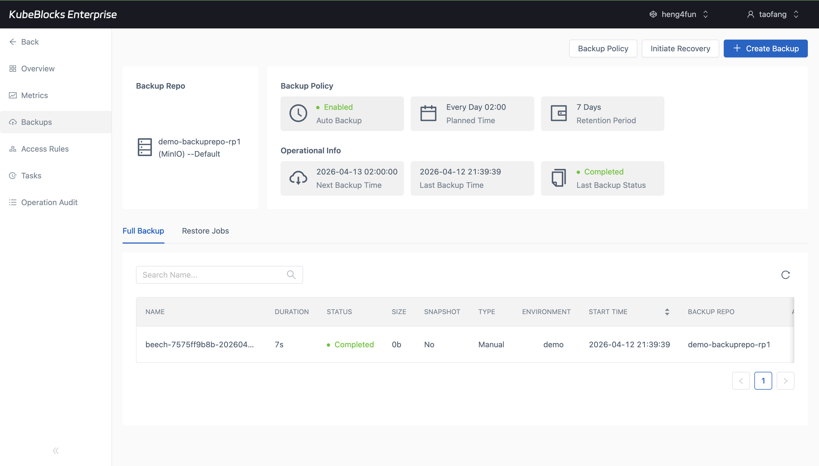Go to next page of backups
This screenshot has width=819, height=466.
pyautogui.click(x=785, y=380)
